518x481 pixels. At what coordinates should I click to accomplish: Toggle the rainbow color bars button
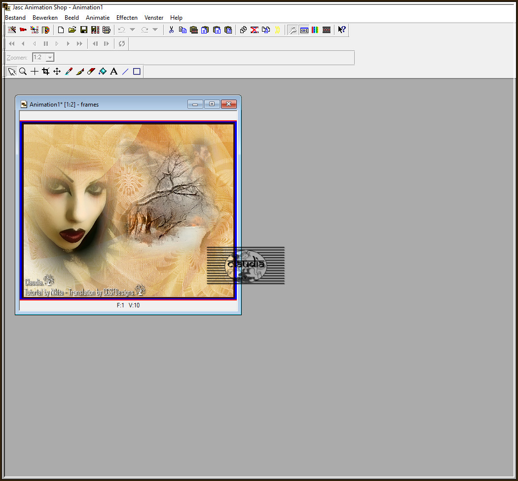(x=315, y=30)
